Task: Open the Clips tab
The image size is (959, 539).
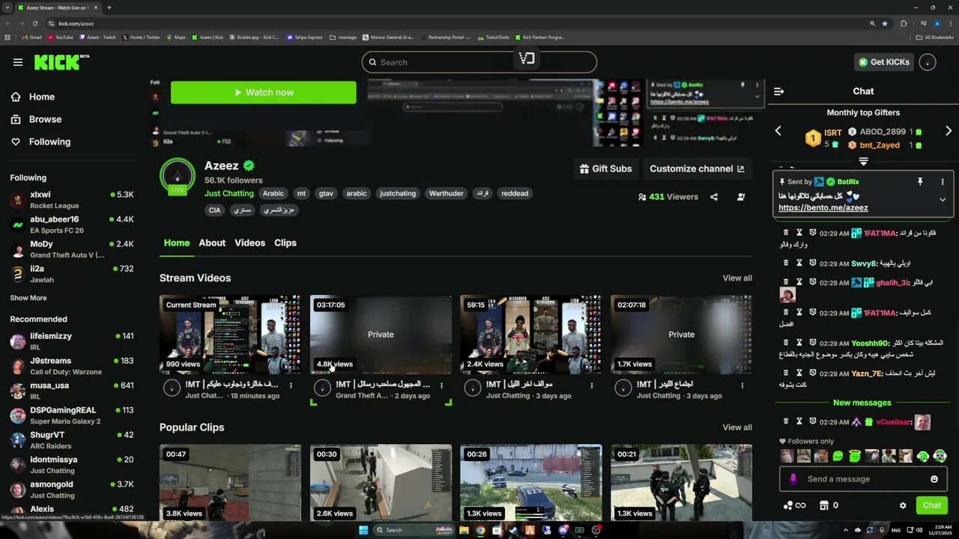Action: [x=285, y=243]
